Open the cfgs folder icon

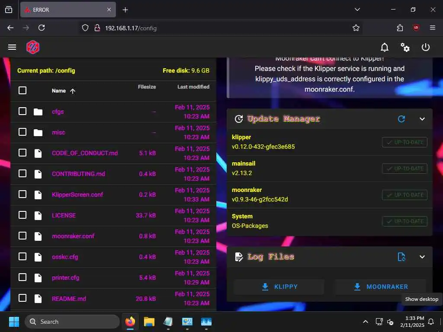coord(38,112)
